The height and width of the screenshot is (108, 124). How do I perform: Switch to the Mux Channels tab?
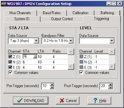(x=20, y=13)
